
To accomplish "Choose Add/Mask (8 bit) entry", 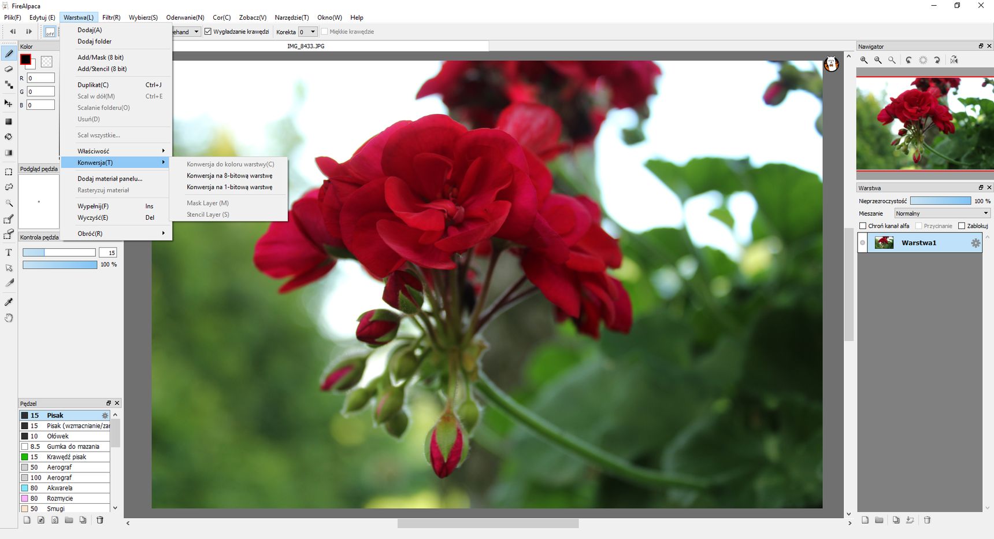I will [116, 57].
